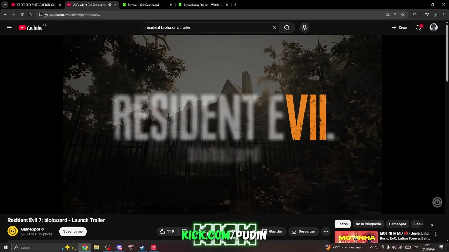Image resolution: width=449 pixels, height=252 pixels.
Task: Open GameSpot channel avatar
Action: pos(13,231)
